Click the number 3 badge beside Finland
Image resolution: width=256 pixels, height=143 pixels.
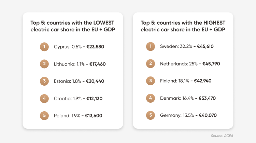151,81
